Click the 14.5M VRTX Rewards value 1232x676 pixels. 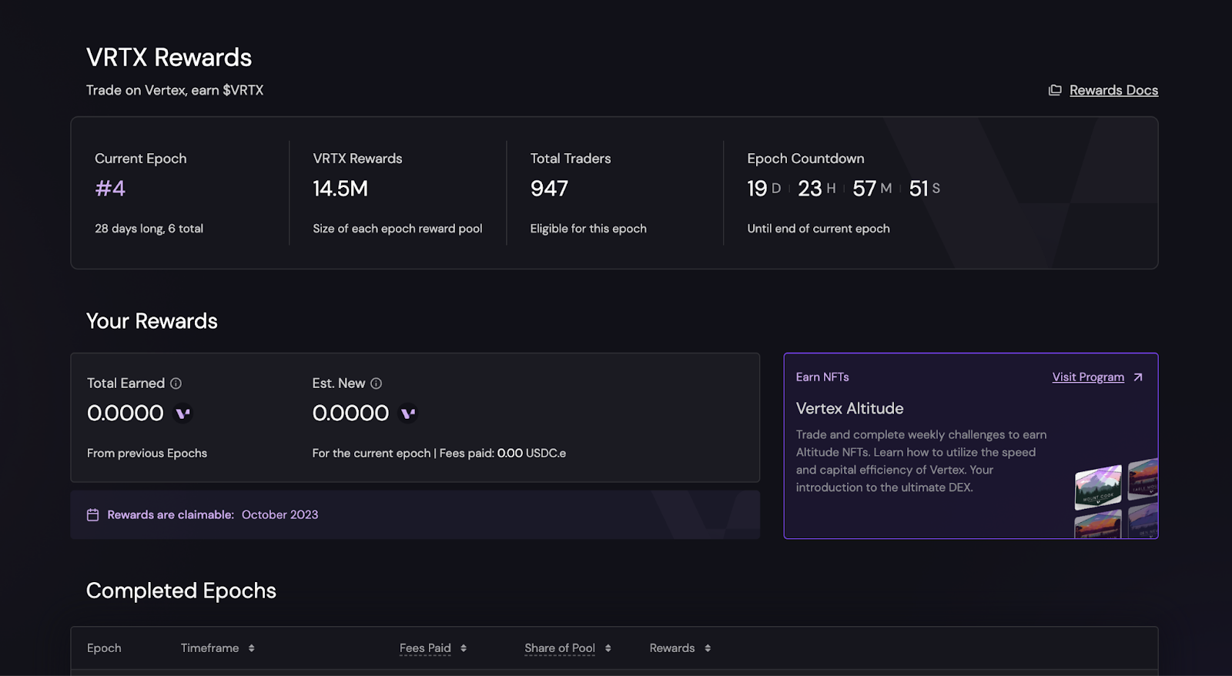pyautogui.click(x=340, y=189)
